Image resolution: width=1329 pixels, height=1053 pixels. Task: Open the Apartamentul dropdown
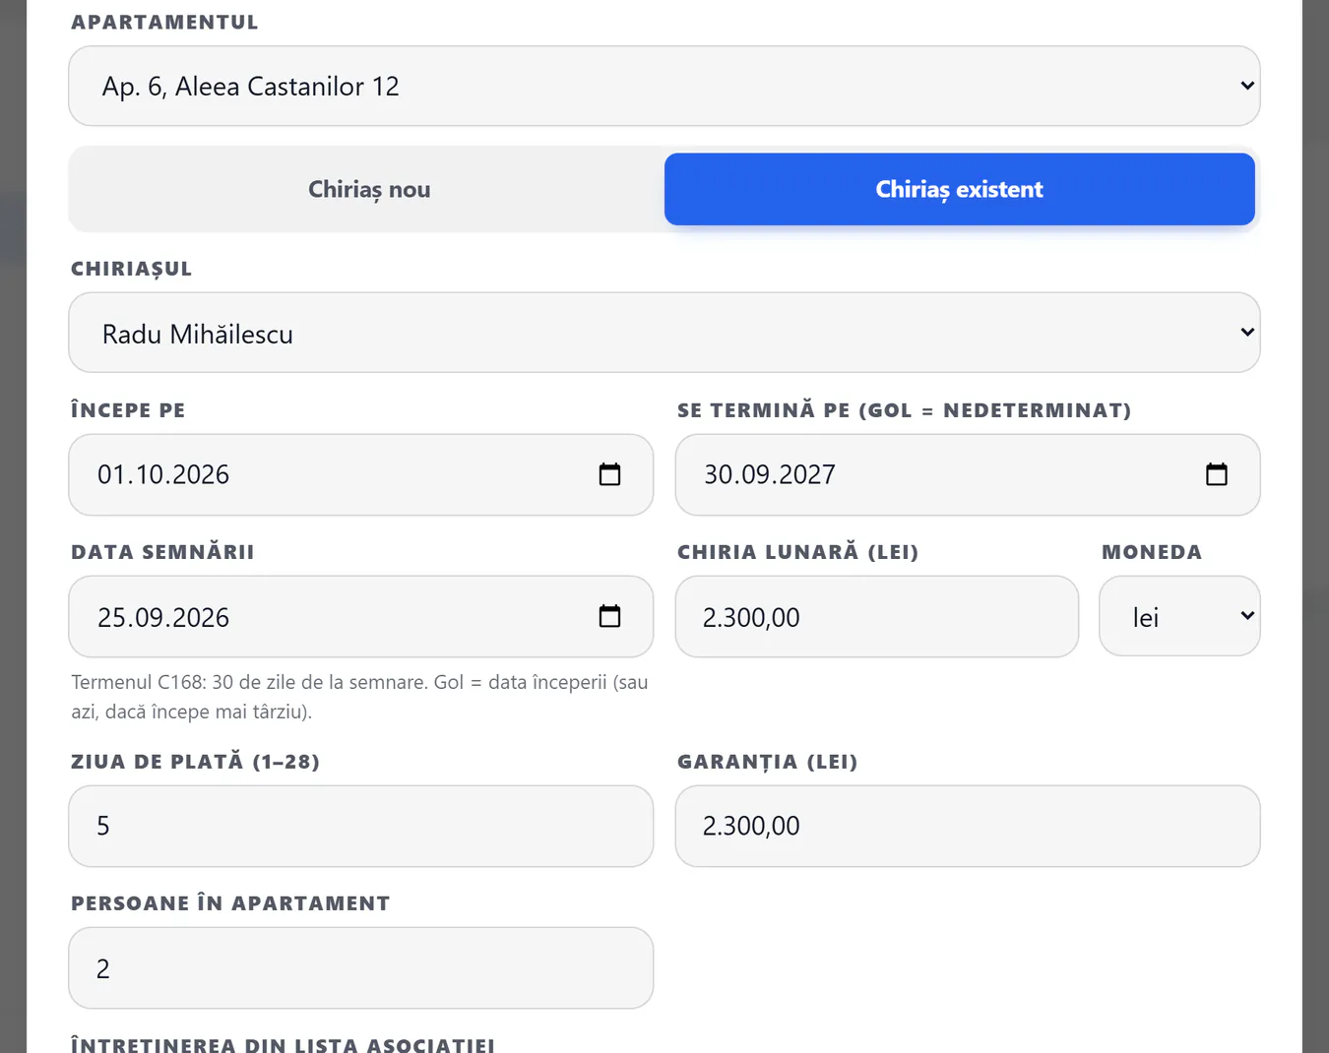pyautogui.click(x=664, y=86)
